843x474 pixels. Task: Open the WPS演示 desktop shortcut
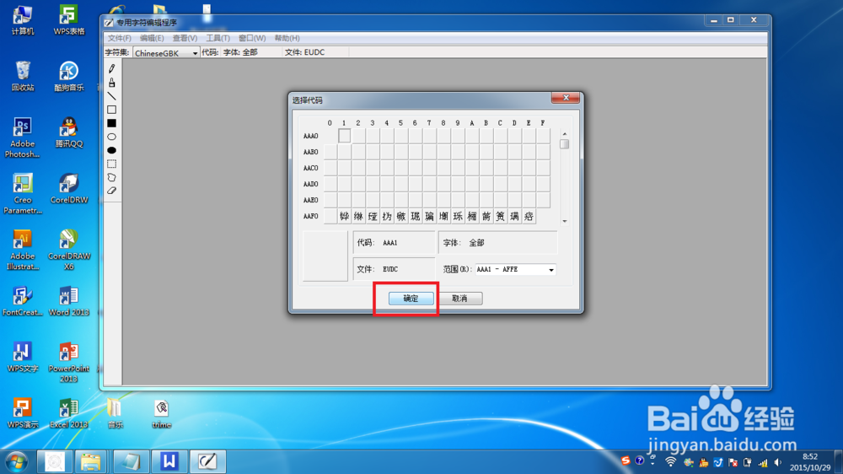(x=22, y=413)
